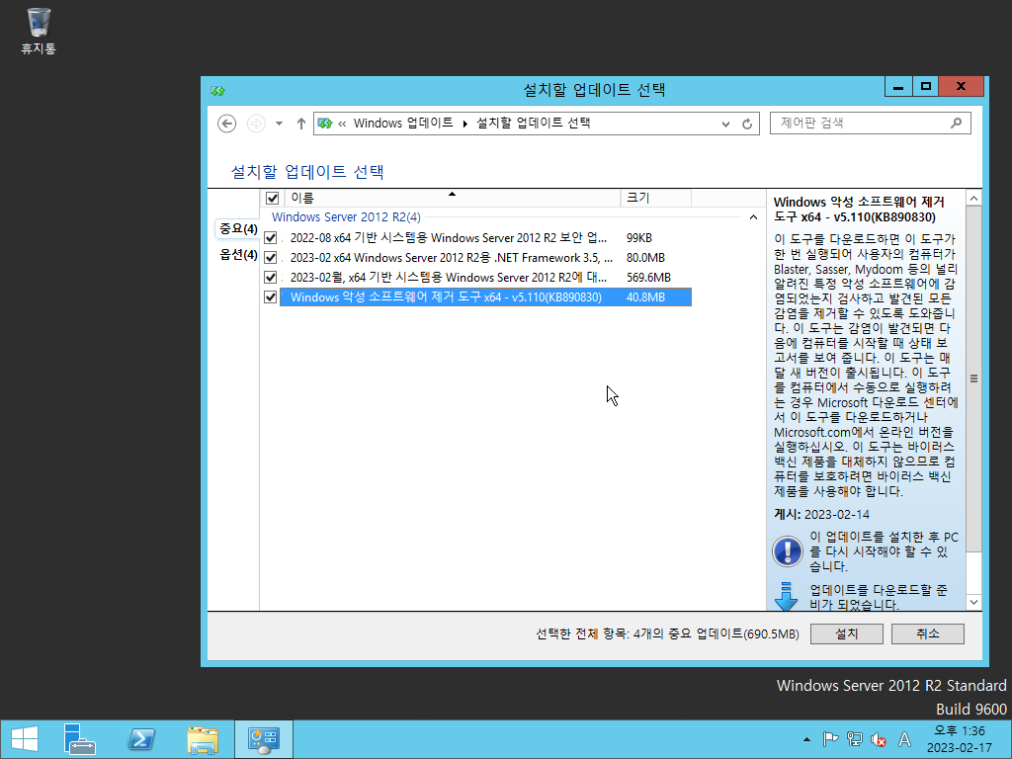Click the muted volume tray icon
This screenshot has height=759, width=1012.
[x=879, y=739]
